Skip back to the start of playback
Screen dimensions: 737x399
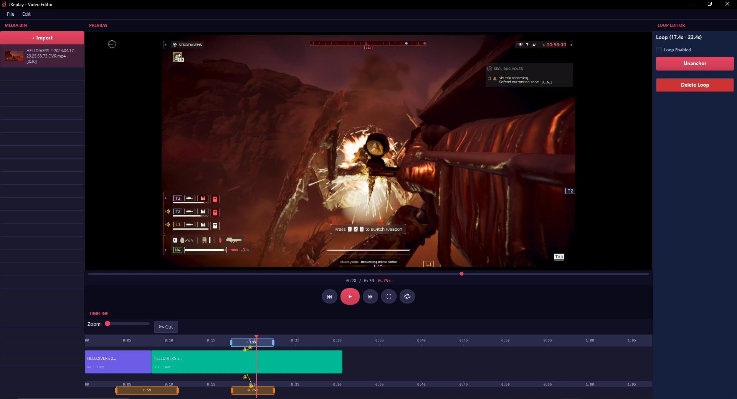(x=329, y=297)
